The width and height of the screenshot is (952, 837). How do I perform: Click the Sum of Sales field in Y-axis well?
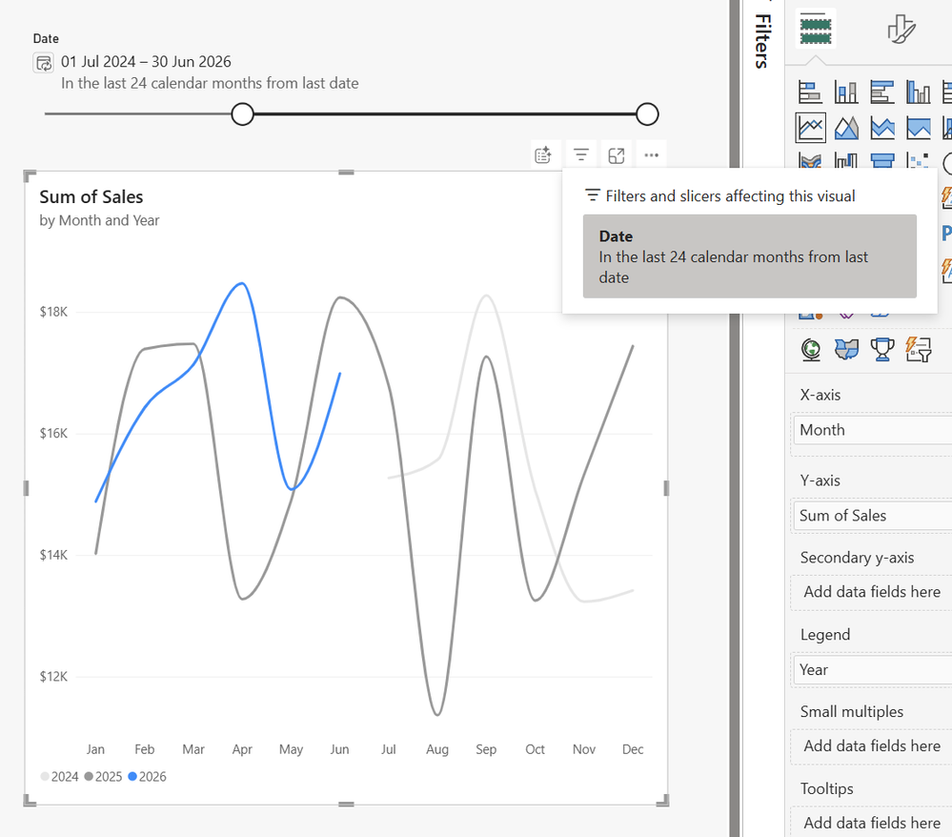[x=872, y=516]
